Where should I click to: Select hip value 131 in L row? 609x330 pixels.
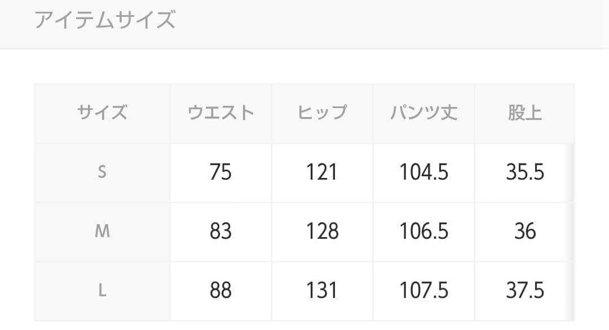[322, 290]
